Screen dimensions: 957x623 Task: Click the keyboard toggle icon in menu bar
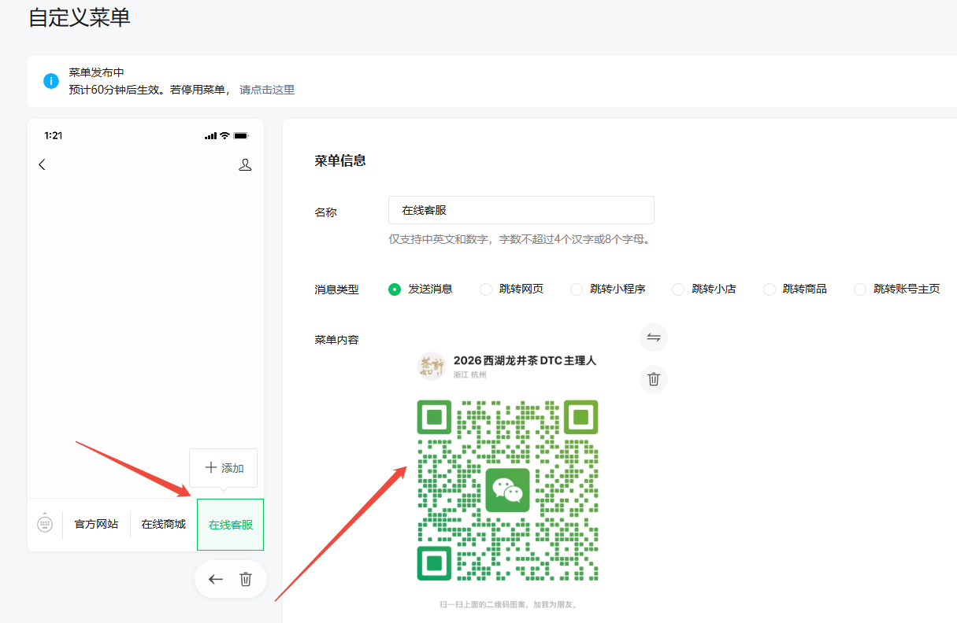[x=45, y=524]
